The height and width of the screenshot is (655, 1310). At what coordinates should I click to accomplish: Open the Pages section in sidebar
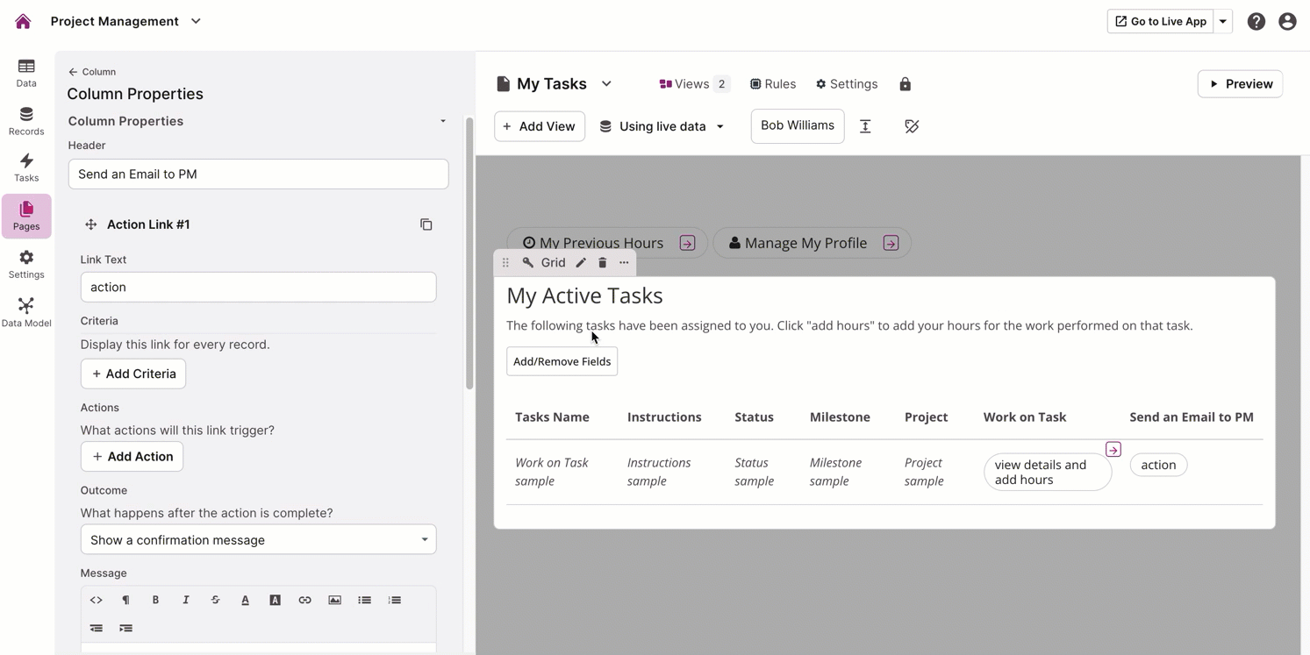coord(26,216)
